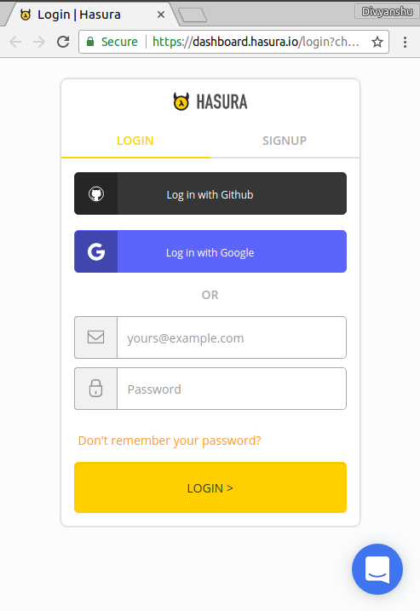
Task: Focus the yours@example.com email field
Action: pyautogui.click(x=232, y=337)
